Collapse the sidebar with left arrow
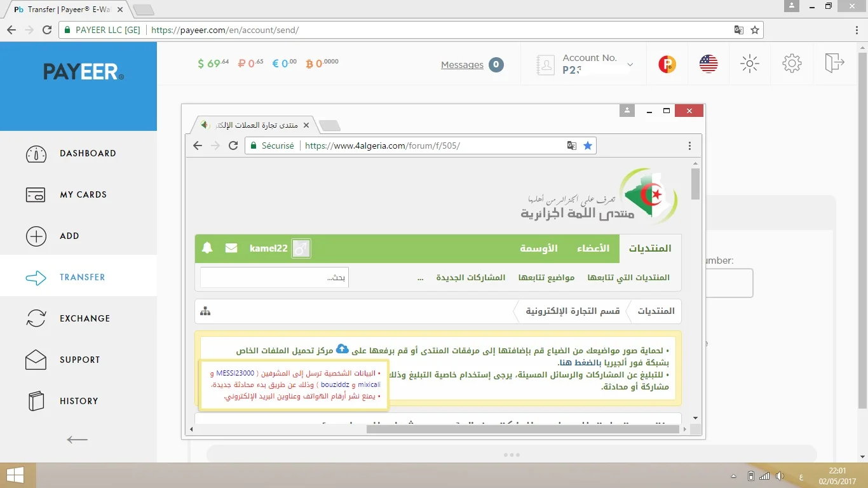 pyautogui.click(x=77, y=439)
